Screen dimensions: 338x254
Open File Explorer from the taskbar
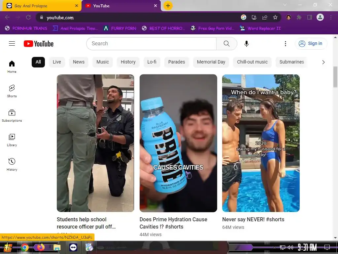[57, 247]
